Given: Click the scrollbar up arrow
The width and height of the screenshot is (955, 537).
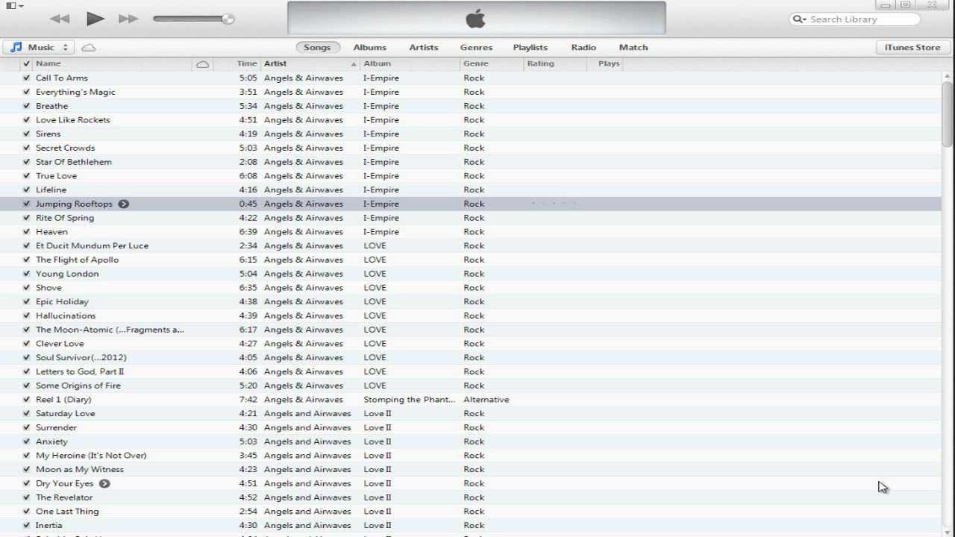Looking at the screenshot, I should pyautogui.click(x=948, y=75).
